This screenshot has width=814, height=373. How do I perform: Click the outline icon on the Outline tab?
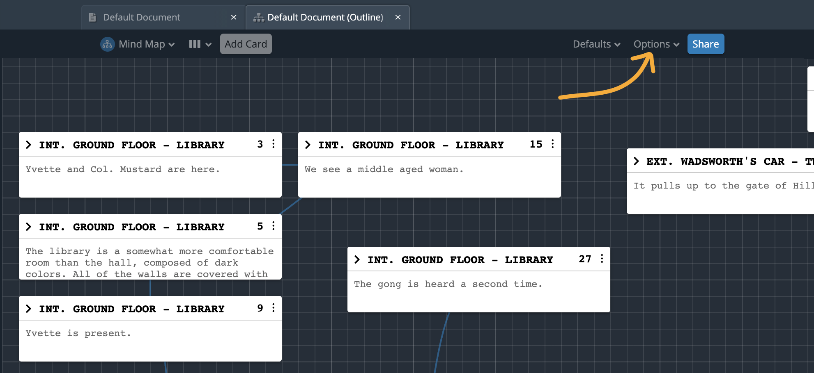(258, 17)
